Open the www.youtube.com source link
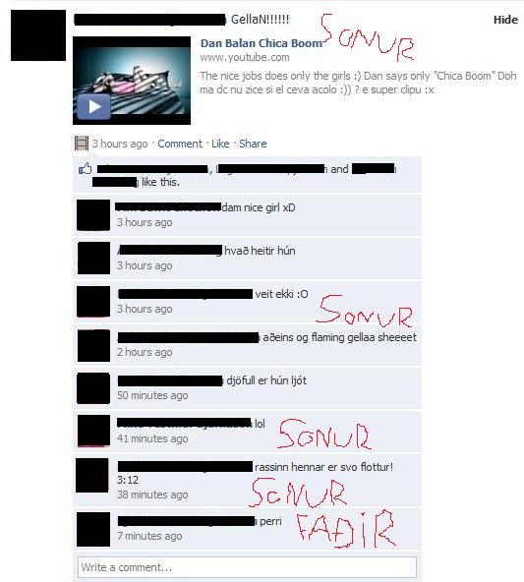Viewport: 524px width, 582px height. pos(245,58)
